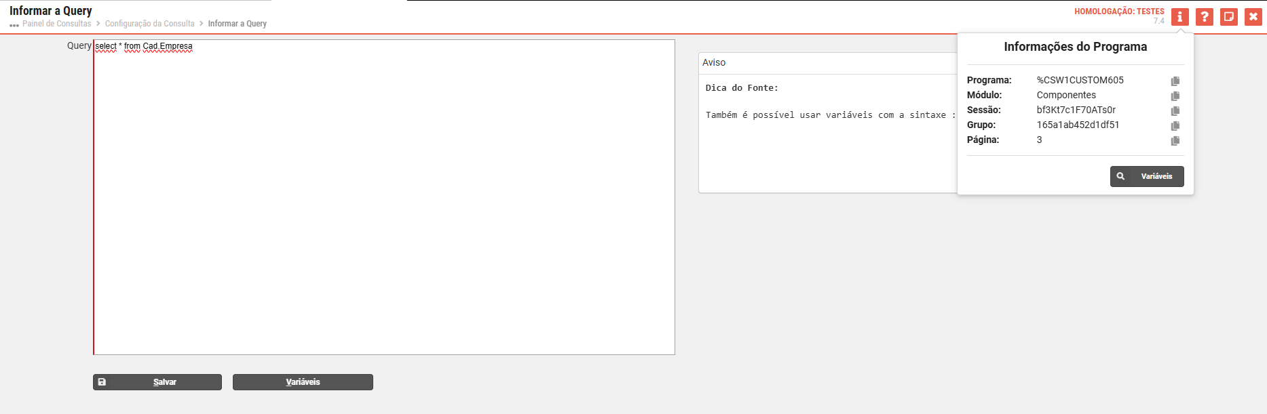Screen dimensions: 1267x414
Task: Copy the Grupo value using its copy icon
Action: coord(1175,125)
